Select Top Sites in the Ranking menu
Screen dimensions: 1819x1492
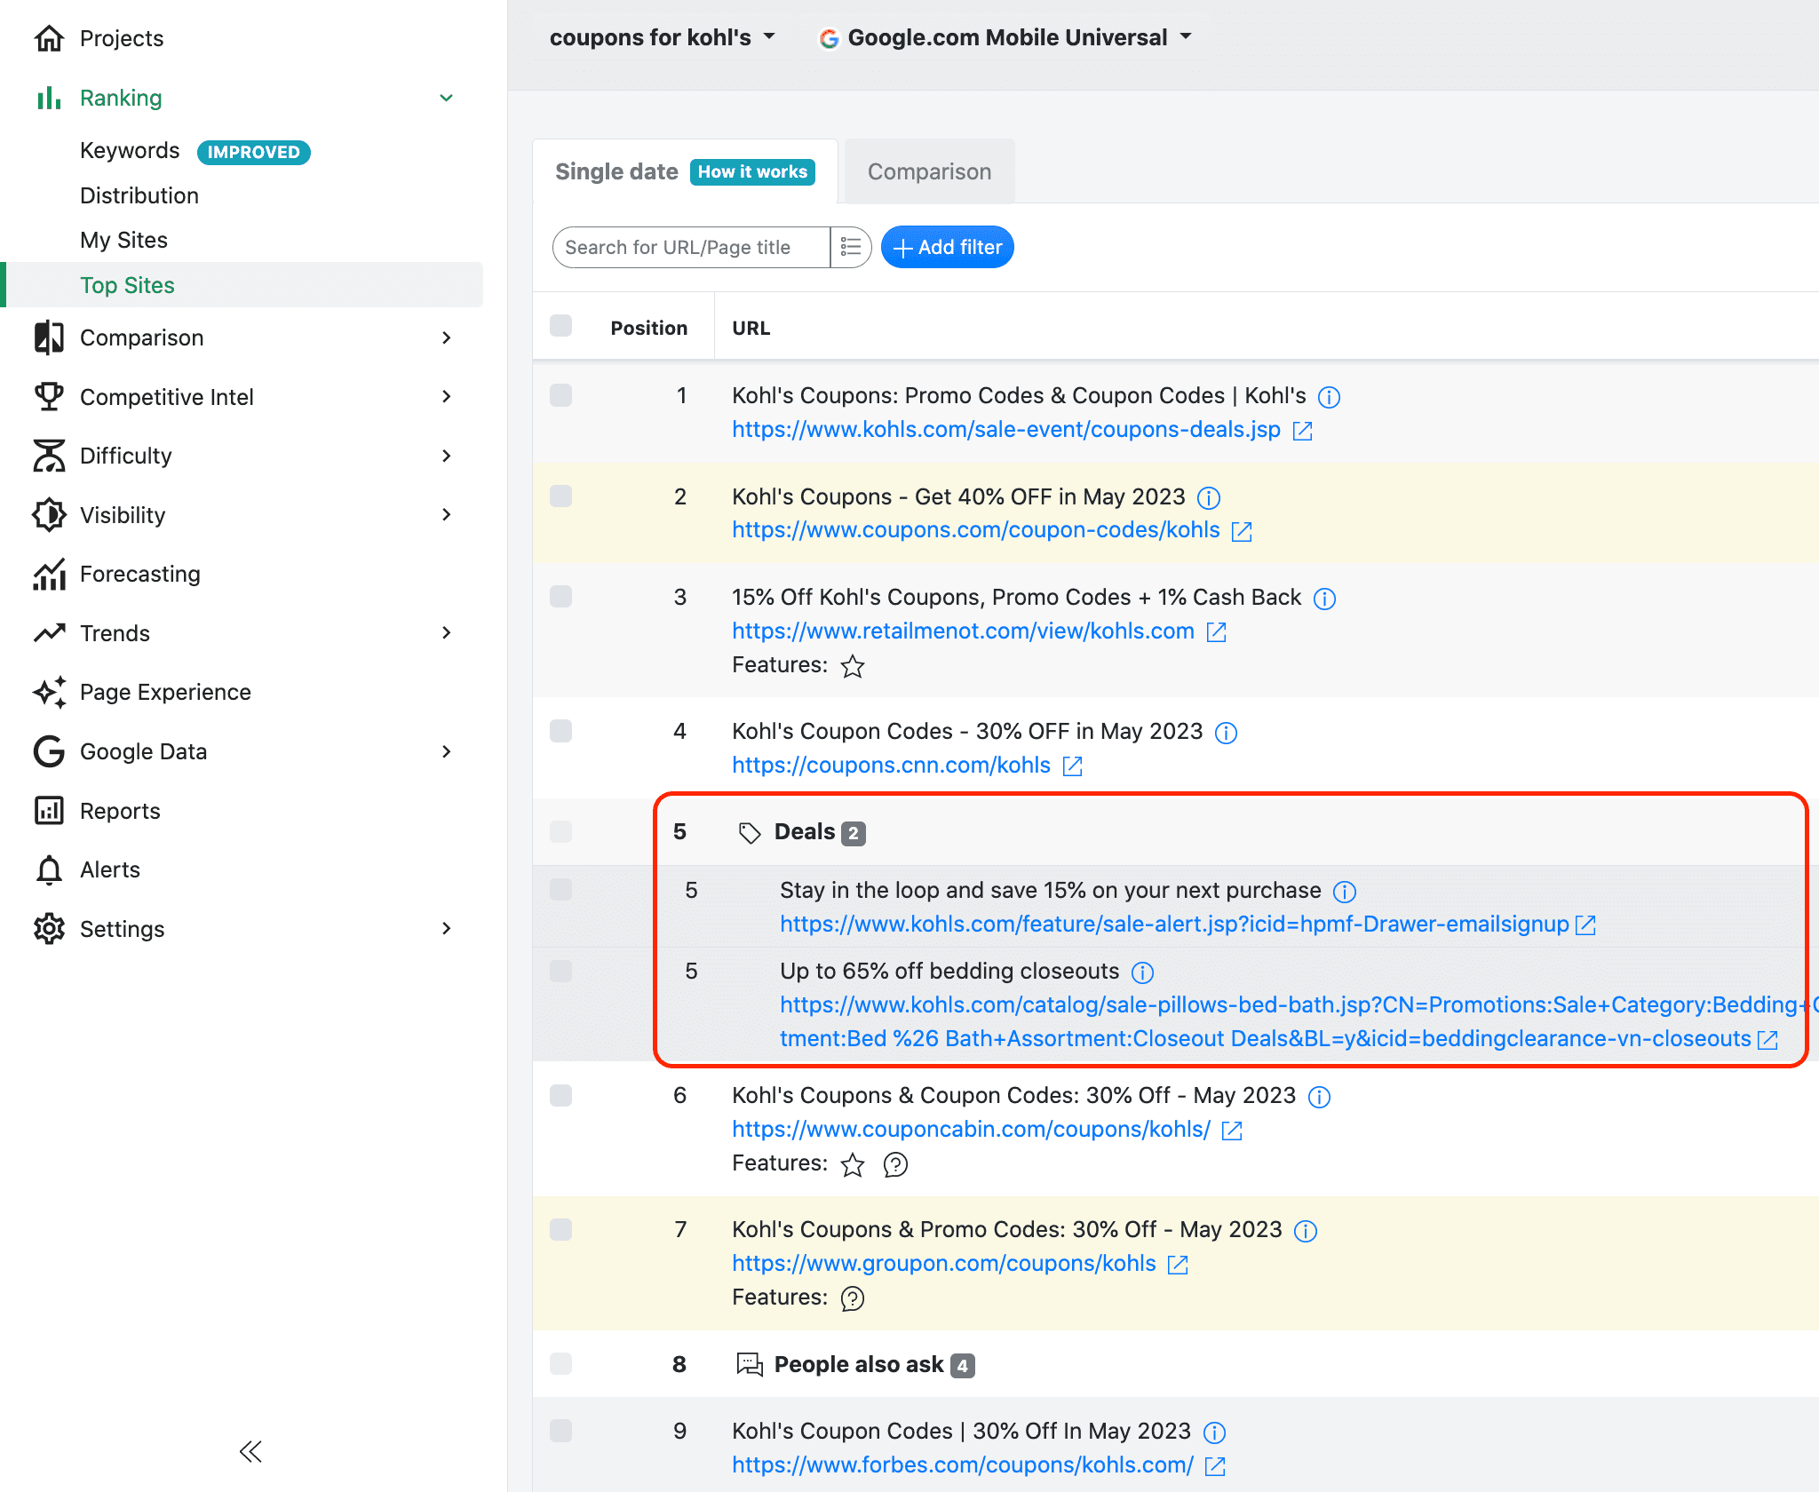pos(243,285)
